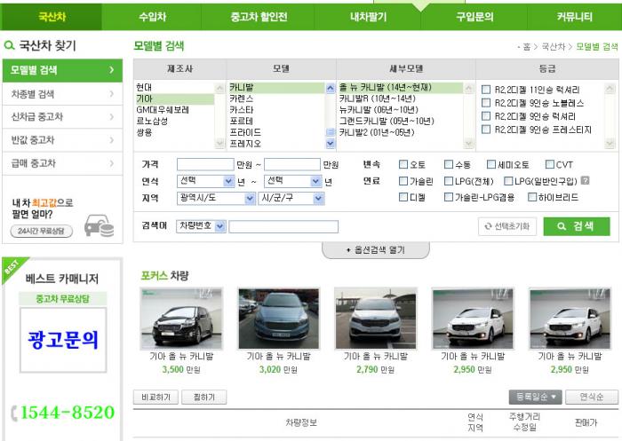Image resolution: width=622 pixels, height=441 pixels.
Task: Expand the 옵션검색 열기 panel
Action: tap(375, 250)
